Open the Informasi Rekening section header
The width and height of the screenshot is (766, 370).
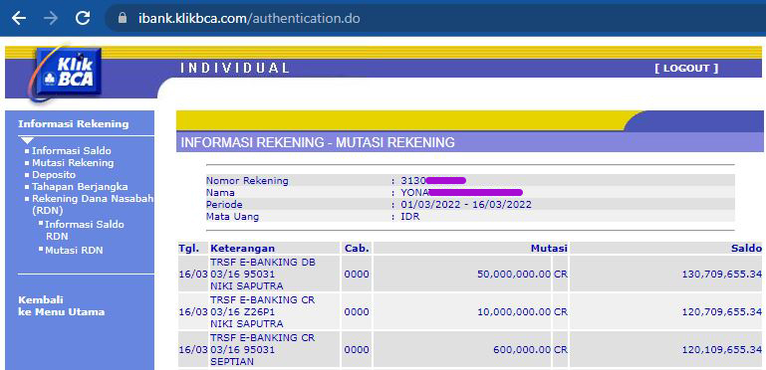pyautogui.click(x=74, y=123)
